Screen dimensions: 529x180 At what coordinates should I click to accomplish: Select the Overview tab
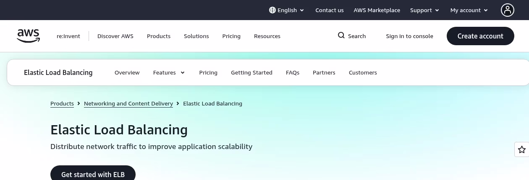click(x=127, y=72)
